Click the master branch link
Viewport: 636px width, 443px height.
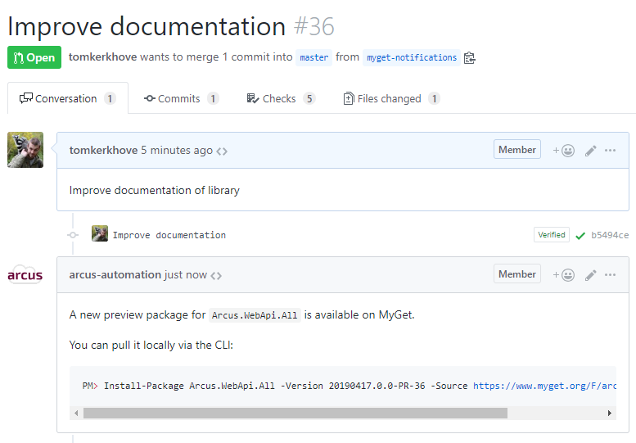click(314, 57)
